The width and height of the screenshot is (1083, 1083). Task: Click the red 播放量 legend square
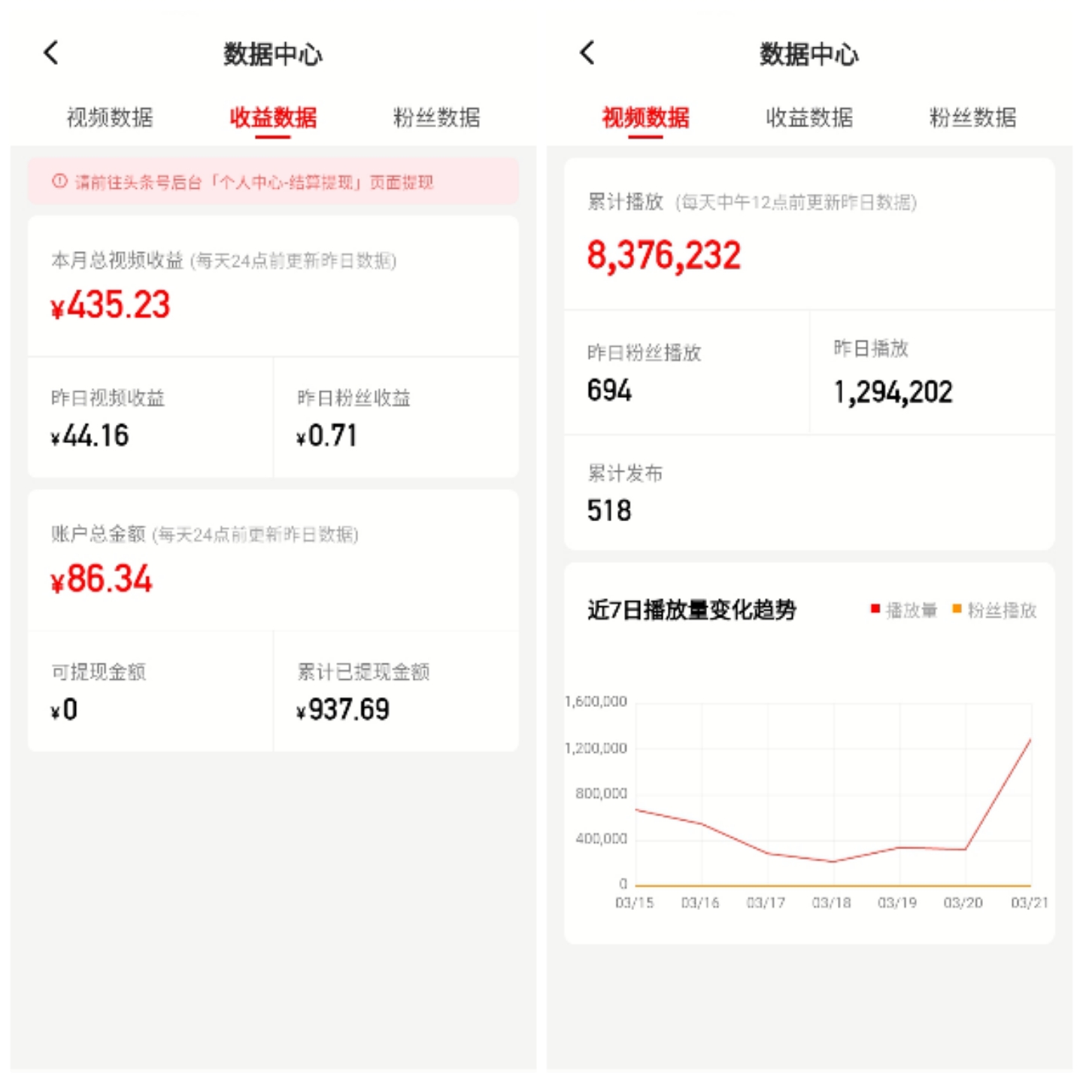pos(875,611)
